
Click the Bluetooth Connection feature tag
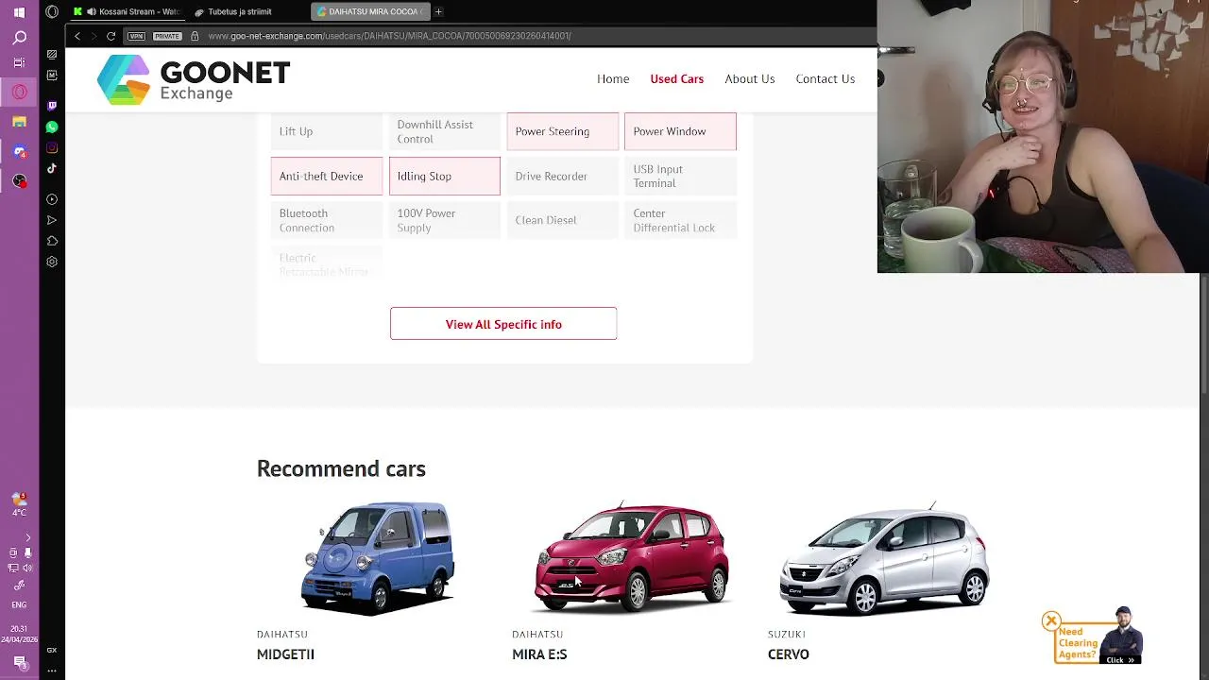[x=327, y=220]
